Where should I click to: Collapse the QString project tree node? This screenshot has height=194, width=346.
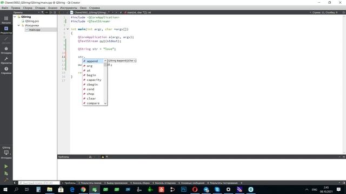tap(15, 17)
